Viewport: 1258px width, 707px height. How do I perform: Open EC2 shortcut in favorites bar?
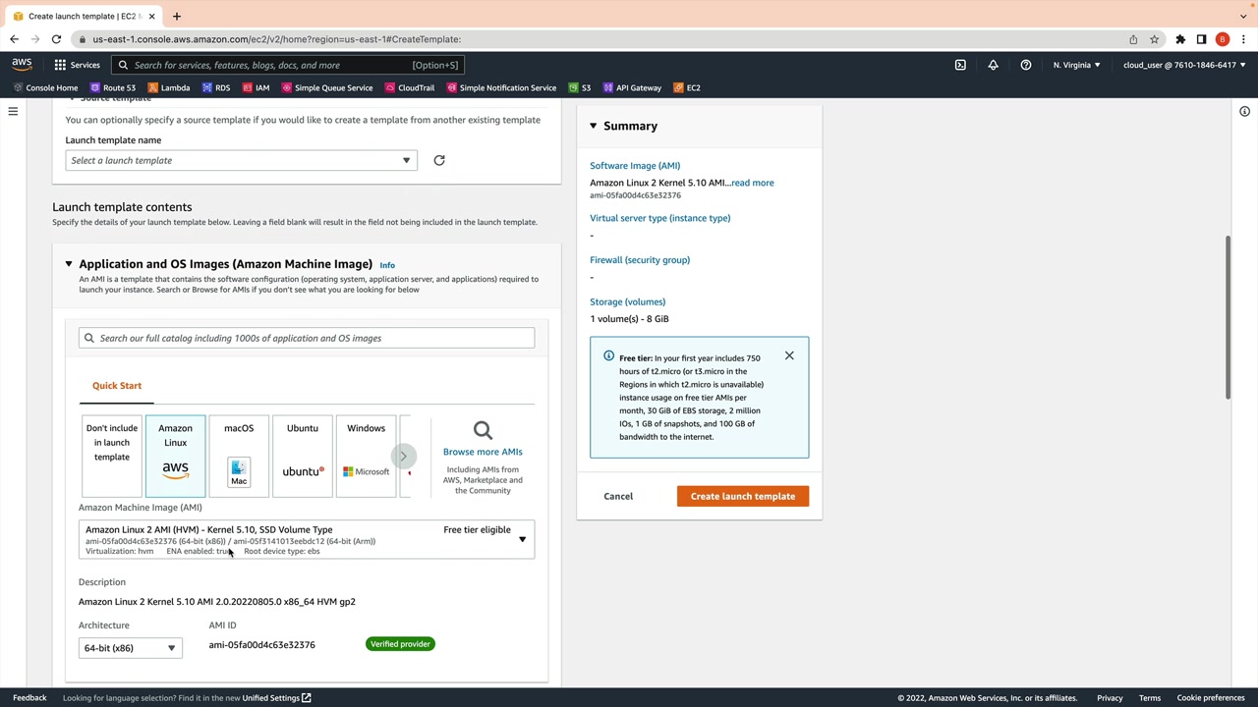687,87
